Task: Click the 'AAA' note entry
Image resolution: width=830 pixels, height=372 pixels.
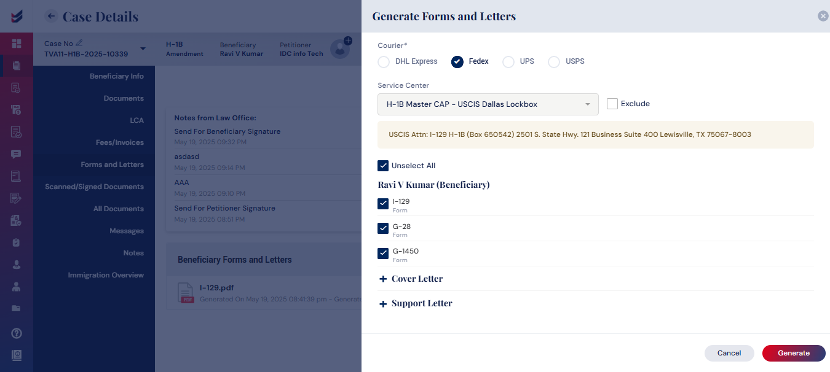Action: (181, 182)
